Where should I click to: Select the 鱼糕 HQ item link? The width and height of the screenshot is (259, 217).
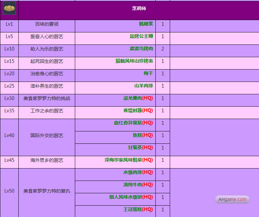[142, 135]
